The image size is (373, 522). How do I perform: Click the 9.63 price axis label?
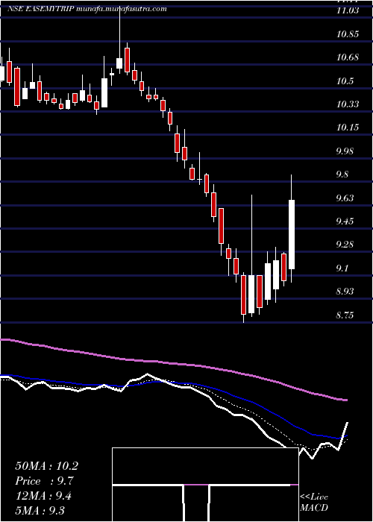click(x=345, y=198)
